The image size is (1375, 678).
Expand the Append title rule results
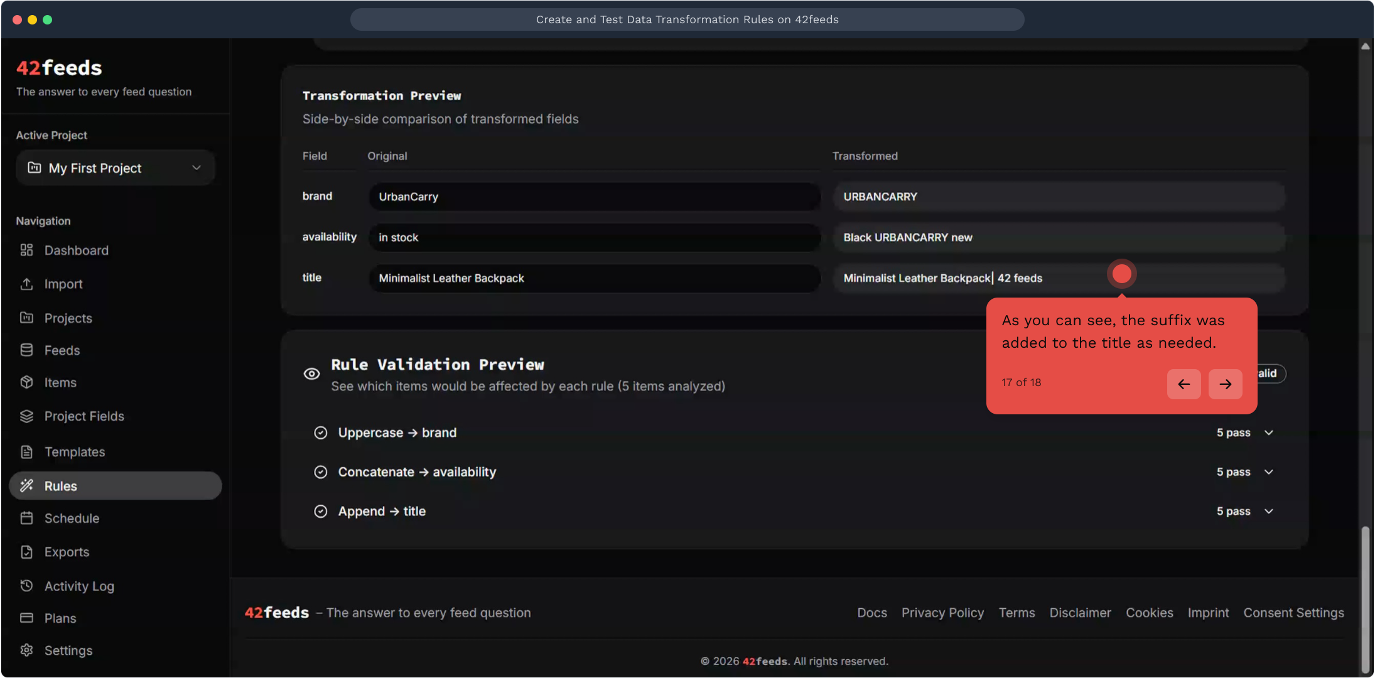click(1269, 512)
